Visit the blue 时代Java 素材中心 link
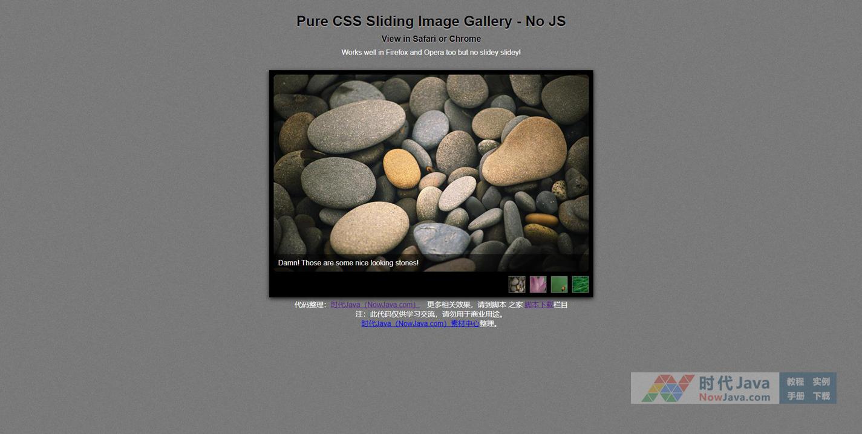 click(420, 323)
